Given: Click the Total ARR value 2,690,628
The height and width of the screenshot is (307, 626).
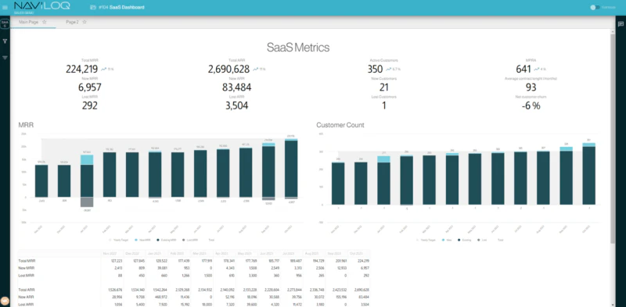Looking at the screenshot, I should (x=228, y=69).
